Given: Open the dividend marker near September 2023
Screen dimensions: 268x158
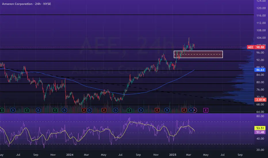Looking at the screenshot, I should [38, 110].
